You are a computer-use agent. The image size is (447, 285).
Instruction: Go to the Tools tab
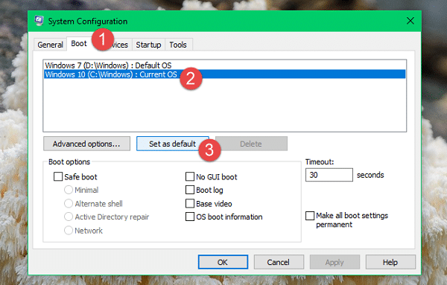(178, 45)
